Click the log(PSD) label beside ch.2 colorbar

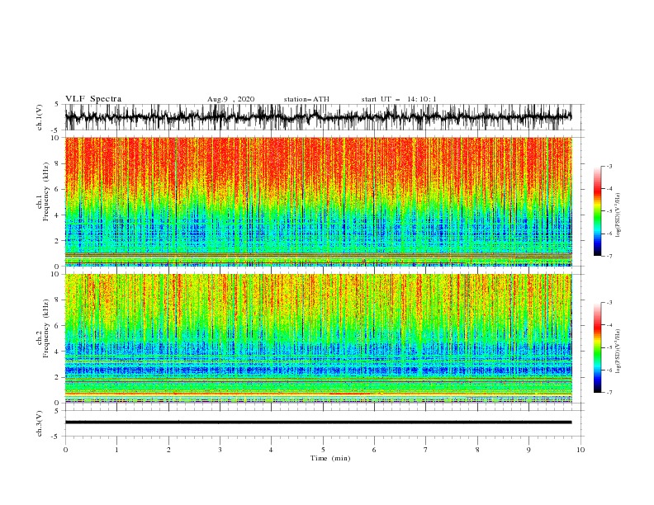pos(618,352)
